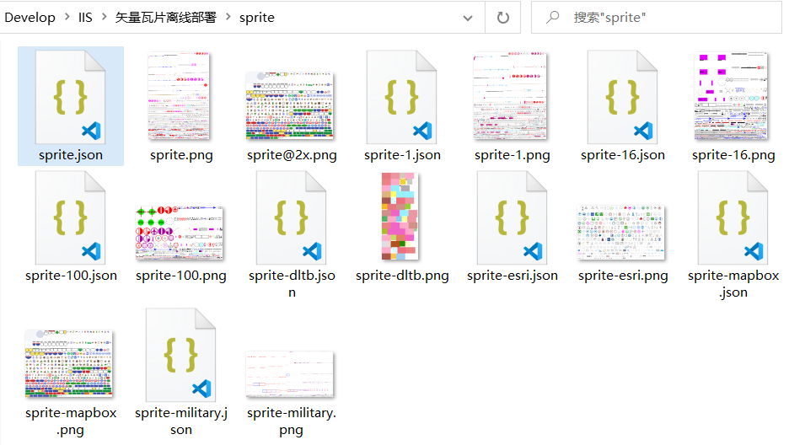Viewport: 789px width, 445px height.
Task: Open the address bar history dropdown
Action: [468, 18]
